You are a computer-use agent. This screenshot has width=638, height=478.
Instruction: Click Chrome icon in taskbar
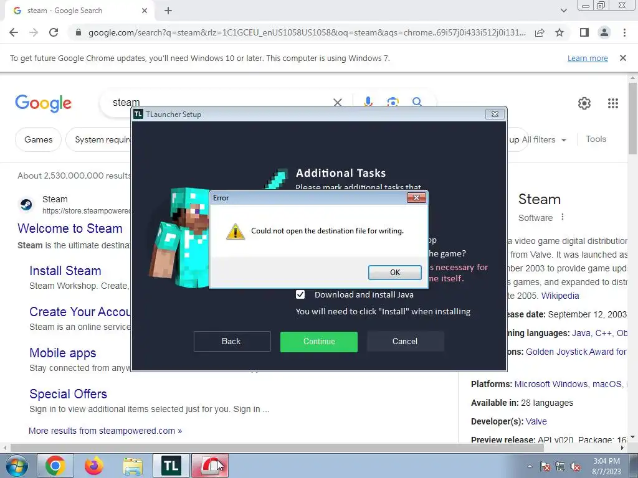point(55,466)
